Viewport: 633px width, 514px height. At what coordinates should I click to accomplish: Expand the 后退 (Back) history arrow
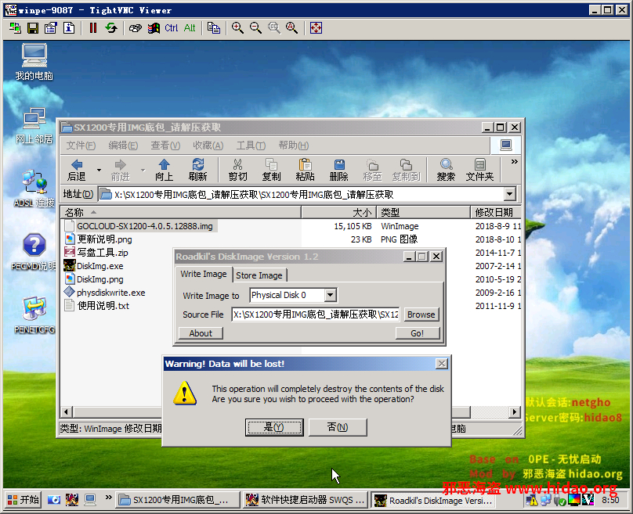click(99, 169)
